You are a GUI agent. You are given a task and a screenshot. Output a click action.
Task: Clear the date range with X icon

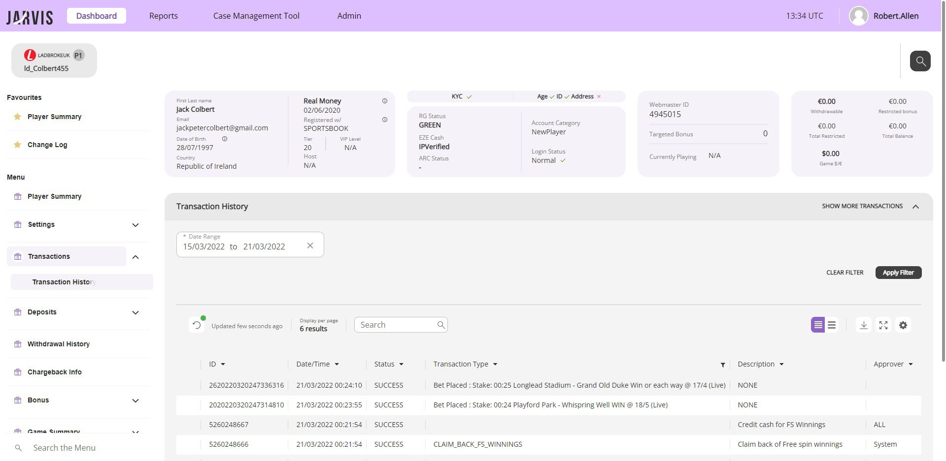click(310, 246)
